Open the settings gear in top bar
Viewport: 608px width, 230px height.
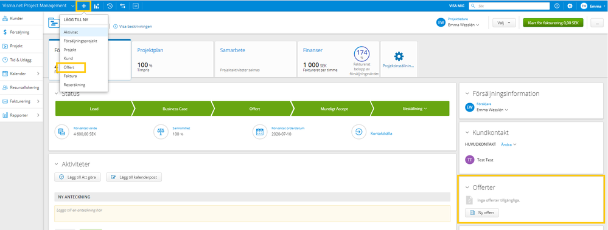tap(570, 6)
